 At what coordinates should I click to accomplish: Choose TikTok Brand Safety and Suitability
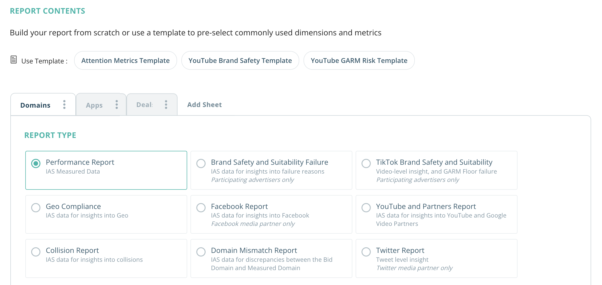(366, 163)
